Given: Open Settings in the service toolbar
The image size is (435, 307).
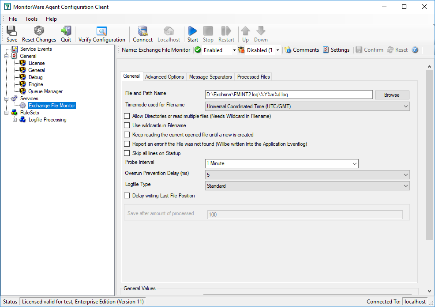Looking at the screenshot, I should pos(336,50).
